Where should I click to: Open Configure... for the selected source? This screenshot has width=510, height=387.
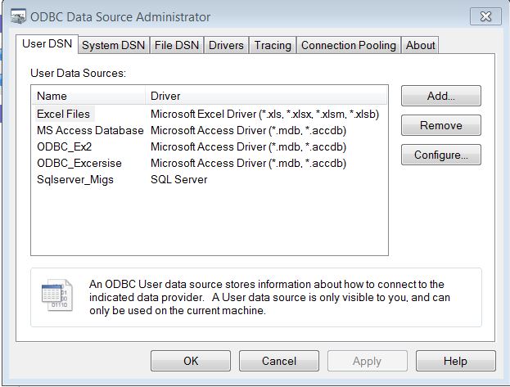tap(440, 155)
